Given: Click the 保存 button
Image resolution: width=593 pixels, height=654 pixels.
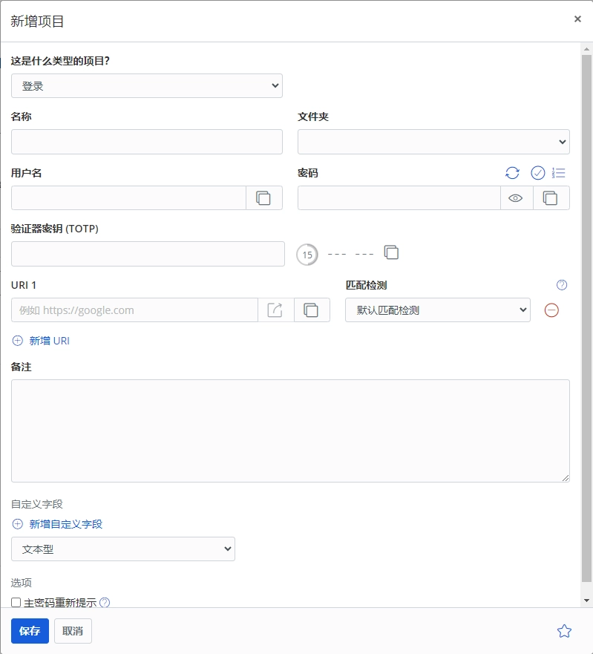Looking at the screenshot, I should (x=30, y=631).
